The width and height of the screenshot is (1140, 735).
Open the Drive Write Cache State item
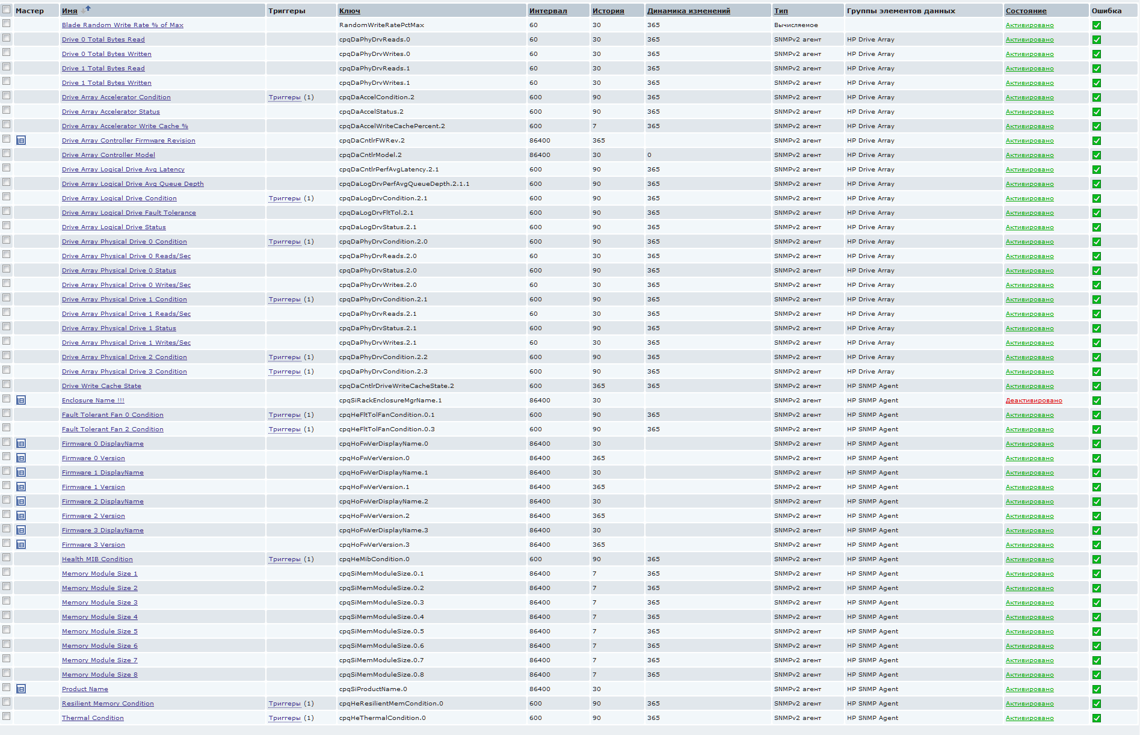click(101, 386)
